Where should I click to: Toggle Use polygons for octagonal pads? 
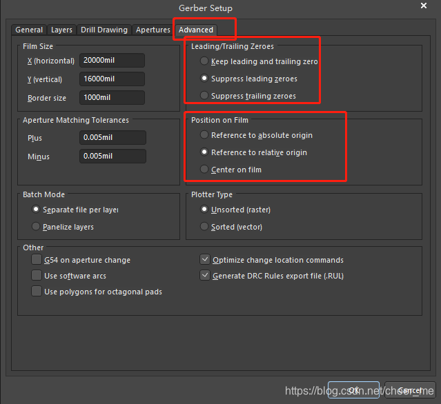[37, 292]
